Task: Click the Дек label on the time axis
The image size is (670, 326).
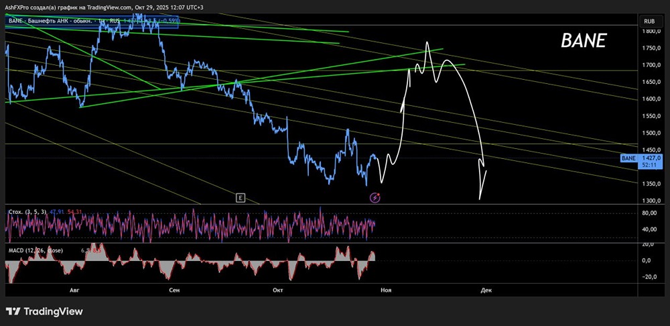Action: [x=486, y=290]
